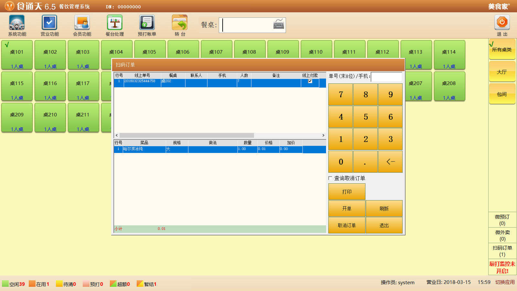Select the 包间 private room category tab
The image size is (517, 291).
click(x=502, y=94)
